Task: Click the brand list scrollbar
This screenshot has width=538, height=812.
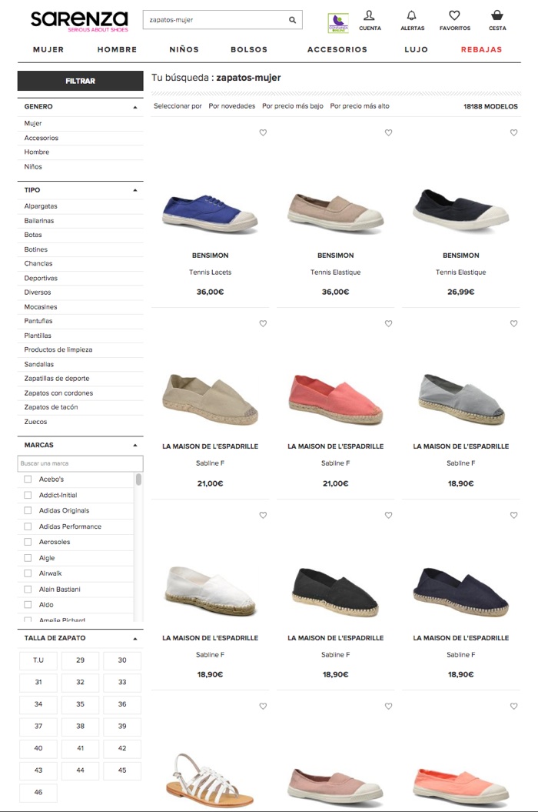Action: 138,480
